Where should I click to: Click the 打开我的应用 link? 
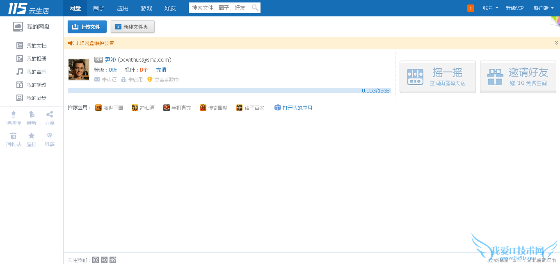click(x=293, y=108)
